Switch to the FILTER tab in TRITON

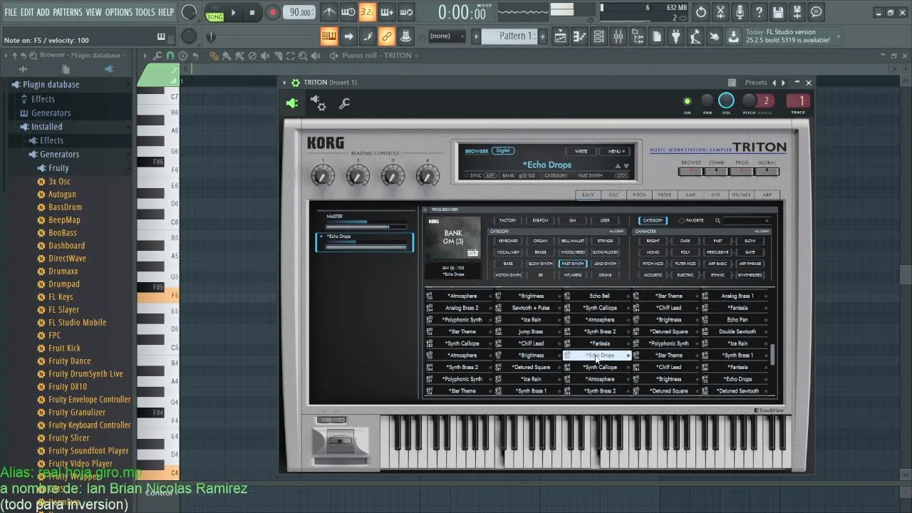[665, 195]
